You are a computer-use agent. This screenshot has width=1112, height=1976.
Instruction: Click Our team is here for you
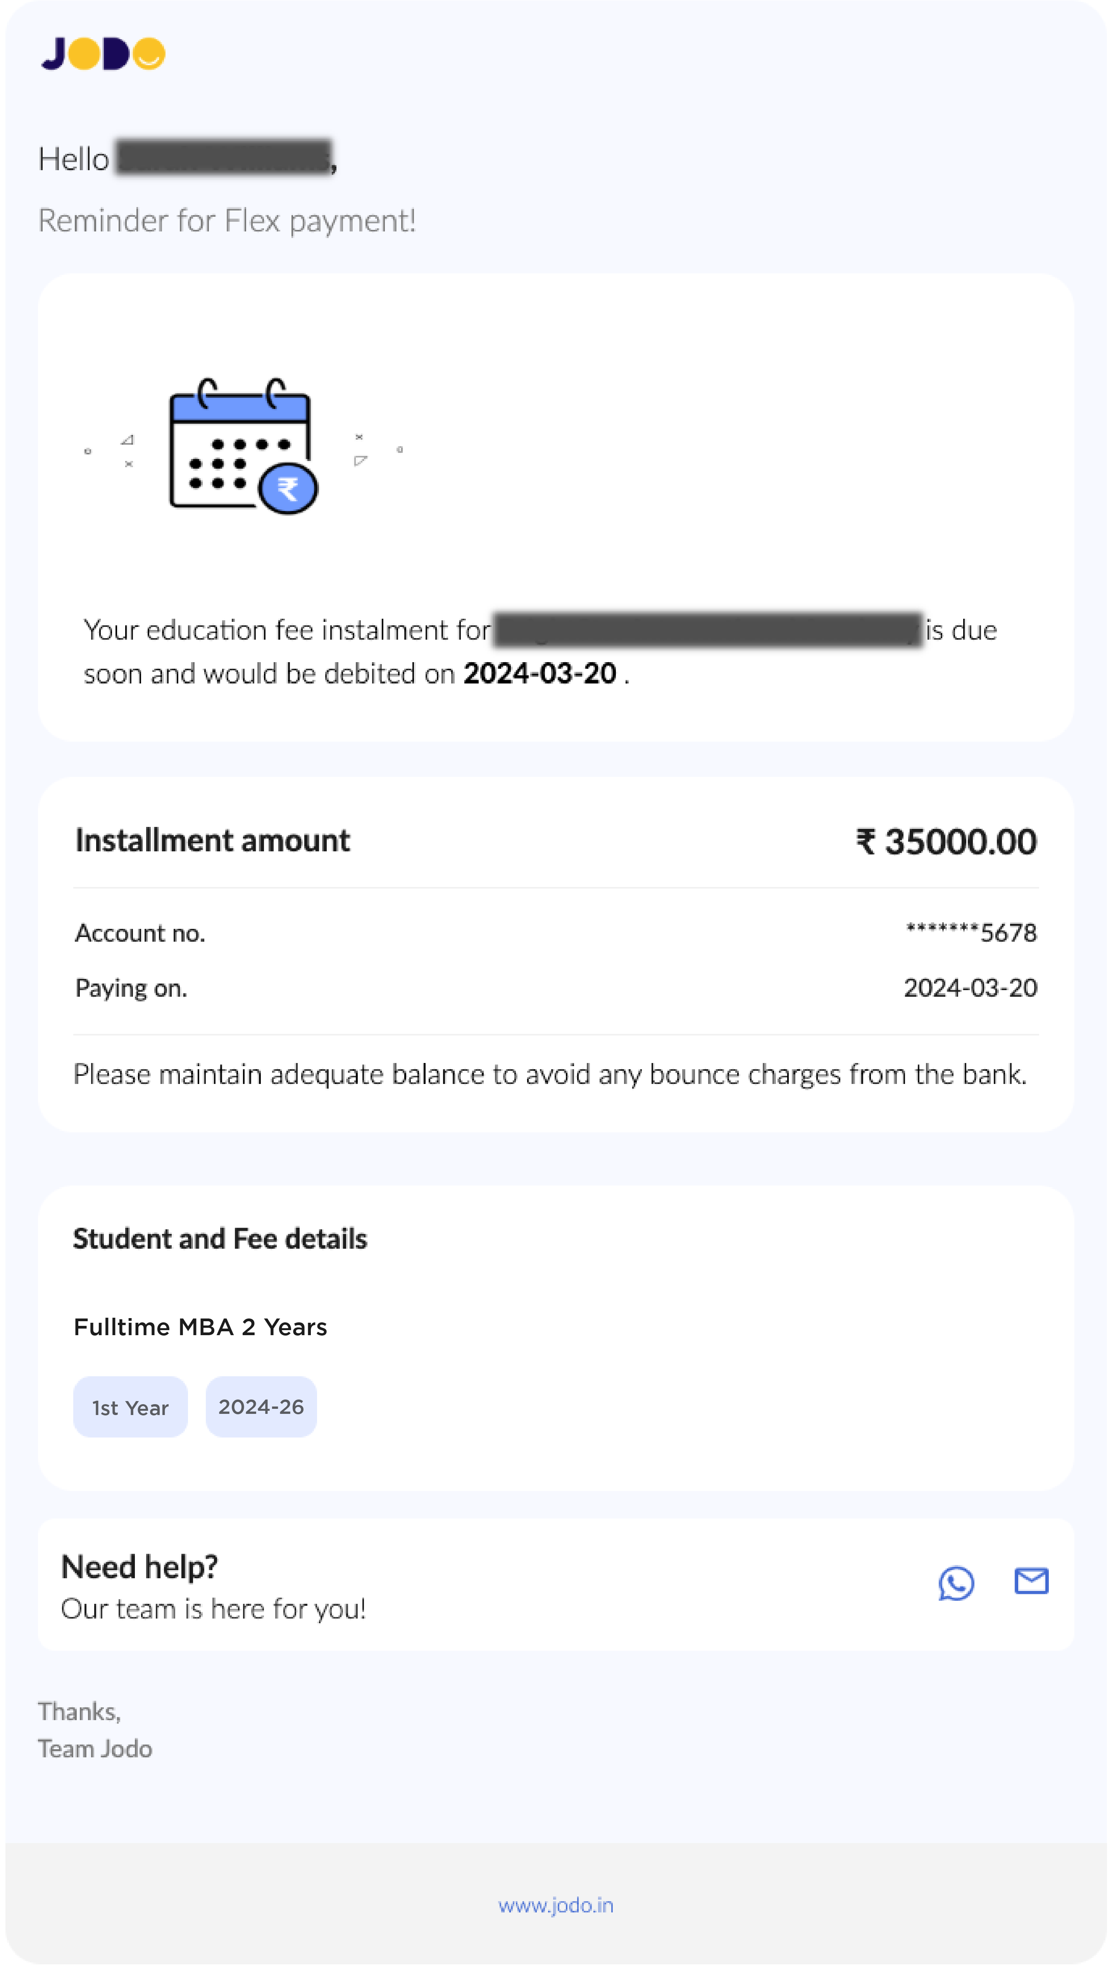[x=213, y=1609]
